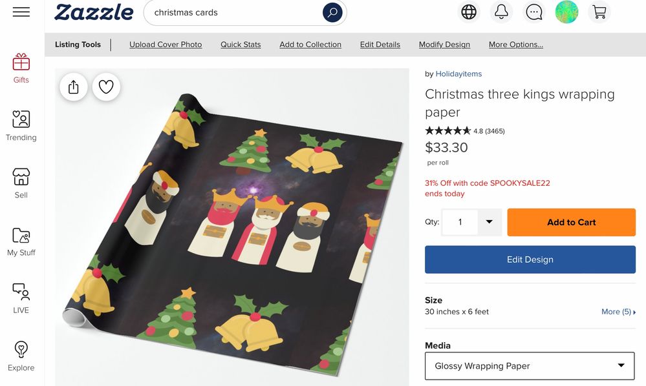Open the chat messages icon
The height and width of the screenshot is (386, 646).
point(534,12)
